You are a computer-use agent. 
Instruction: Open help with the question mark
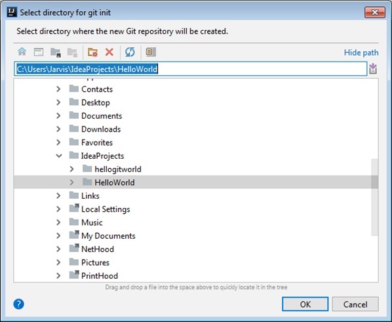click(x=19, y=304)
